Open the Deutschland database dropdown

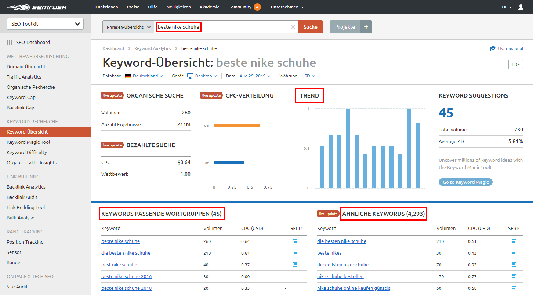148,76
